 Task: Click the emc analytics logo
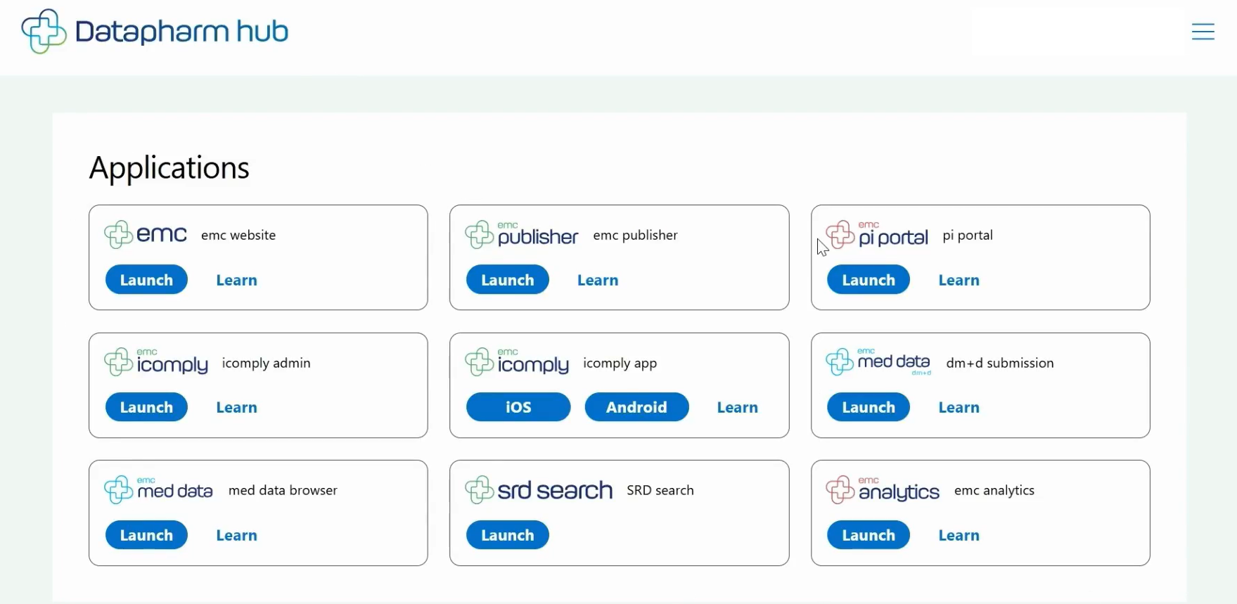click(883, 490)
